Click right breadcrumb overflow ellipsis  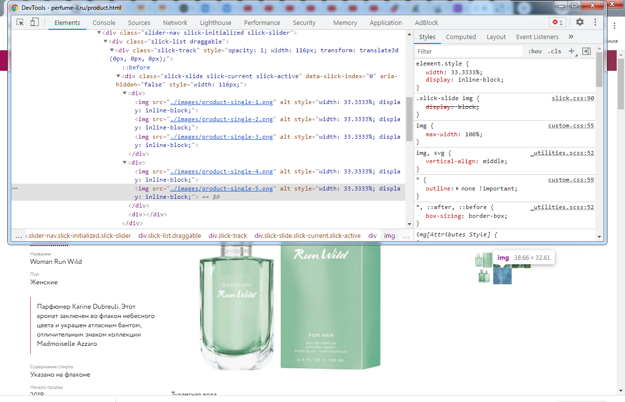[406, 235]
